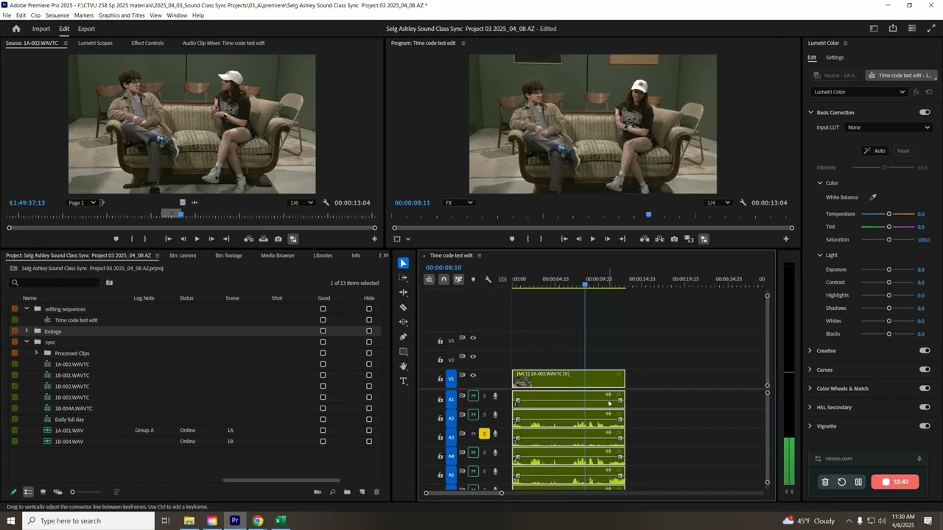Switch to the Export workspace tab

(86, 29)
